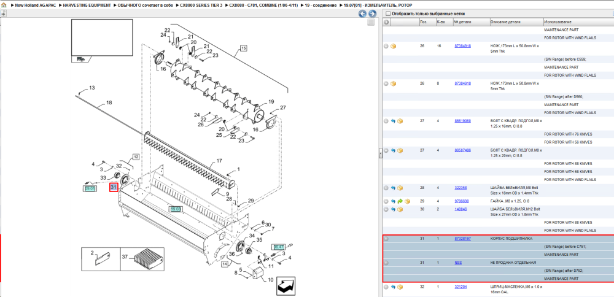Select callout 18 on the long rod
Image resolution: width=614 pixels, height=297 pixels.
point(109,102)
